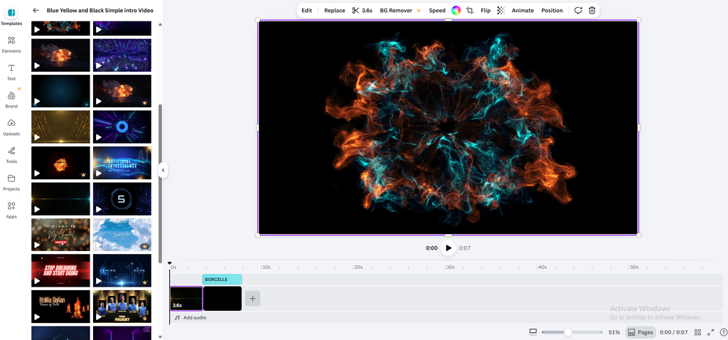Image resolution: width=728 pixels, height=340 pixels.
Task: Collapse the side panel with the arrow handle
Action: [x=163, y=171]
